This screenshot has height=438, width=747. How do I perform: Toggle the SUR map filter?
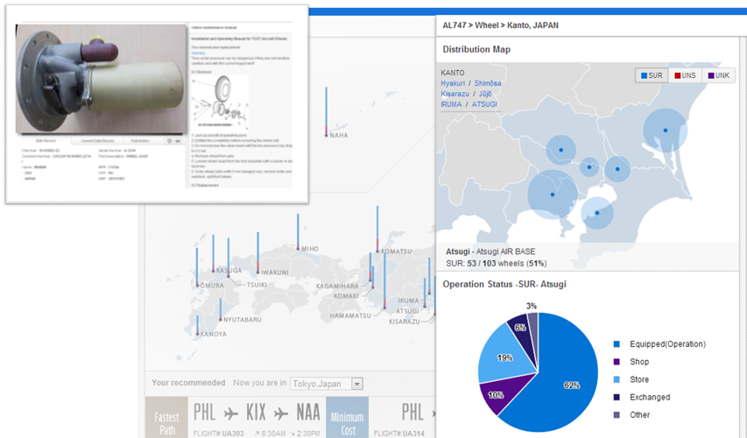click(652, 76)
